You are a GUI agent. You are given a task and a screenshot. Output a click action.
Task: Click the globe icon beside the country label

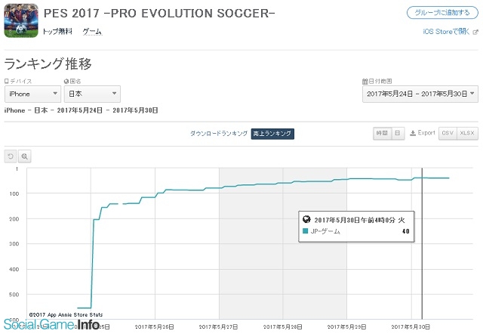pyautogui.click(x=66, y=81)
